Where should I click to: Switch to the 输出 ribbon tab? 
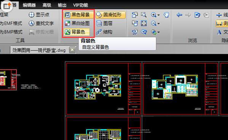pyautogui.click(x=62, y=5)
